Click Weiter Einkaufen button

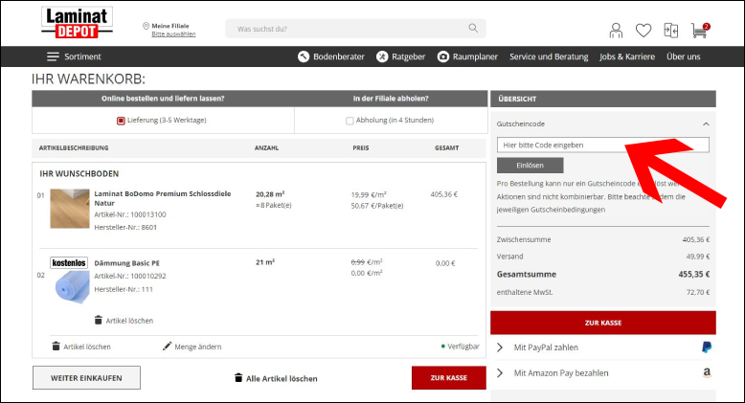86,378
